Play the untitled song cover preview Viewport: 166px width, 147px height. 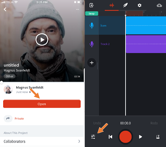click(42, 39)
